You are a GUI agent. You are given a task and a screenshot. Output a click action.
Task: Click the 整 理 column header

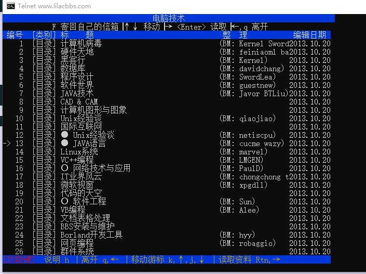(235, 35)
